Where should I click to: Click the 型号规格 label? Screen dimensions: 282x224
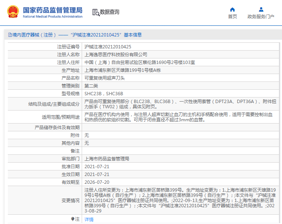tap(70, 94)
